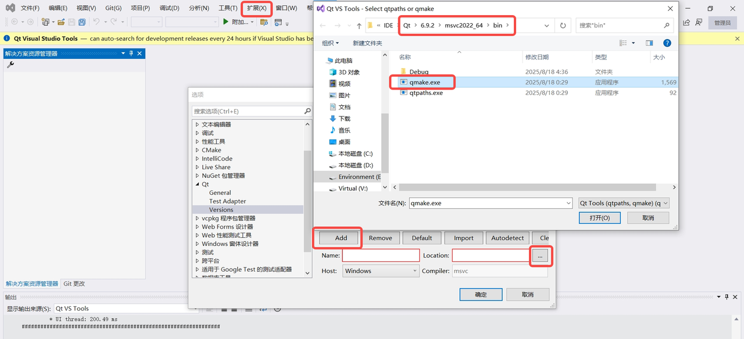Image resolution: width=744 pixels, height=339 pixels.
Task: Select General under the Qt options
Action: pos(220,192)
